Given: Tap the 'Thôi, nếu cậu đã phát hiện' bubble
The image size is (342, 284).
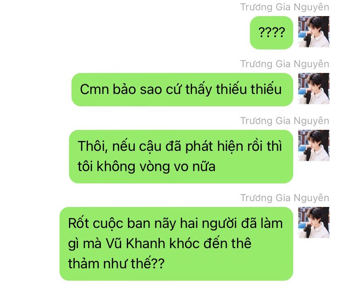Looking at the screenshot, I should tap(181, 157).
